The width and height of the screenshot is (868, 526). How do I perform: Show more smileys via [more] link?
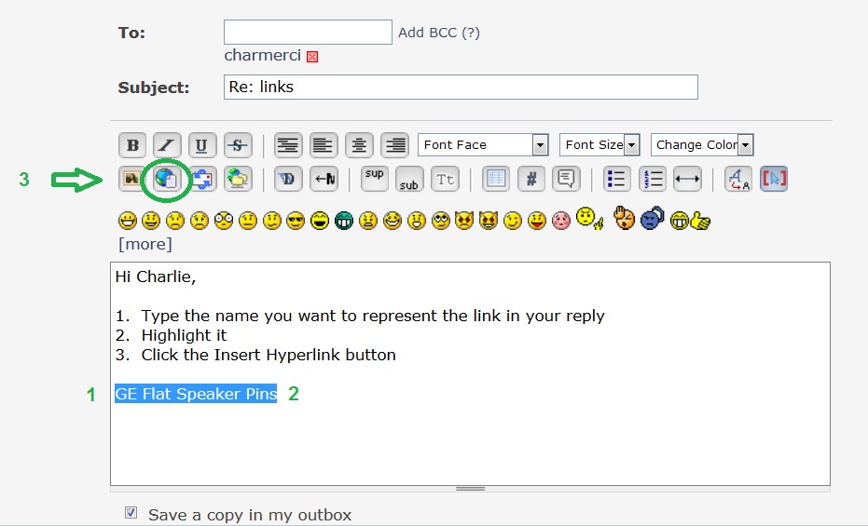(x=145, y=244)
